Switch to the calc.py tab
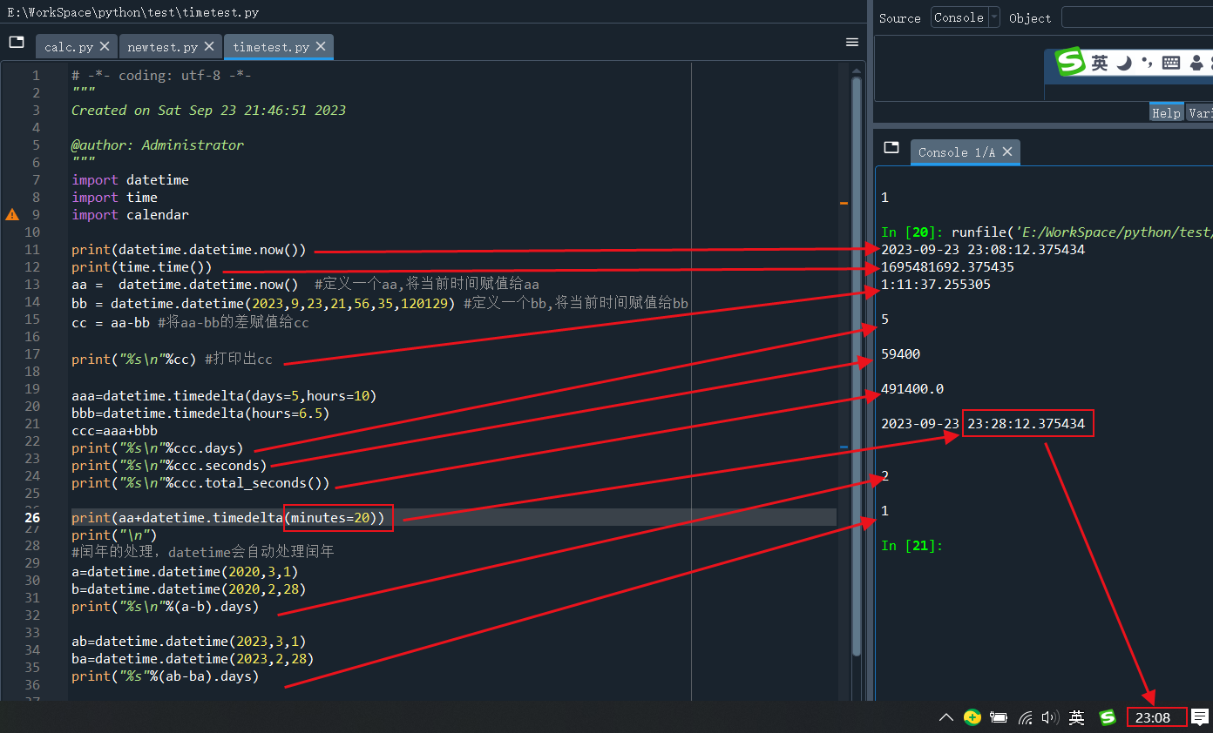1213x733 pixels. click(69, 47)
